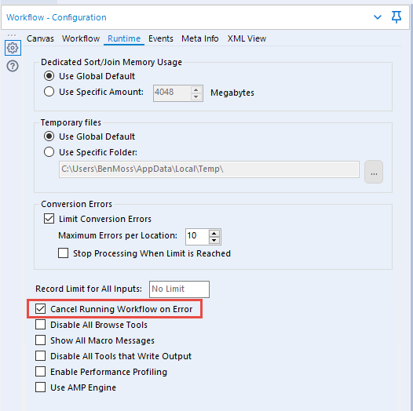The height and width of the screenshot is (411, 413).
Task: Expand the configuration window chevron dropdown
Action: 378,17
